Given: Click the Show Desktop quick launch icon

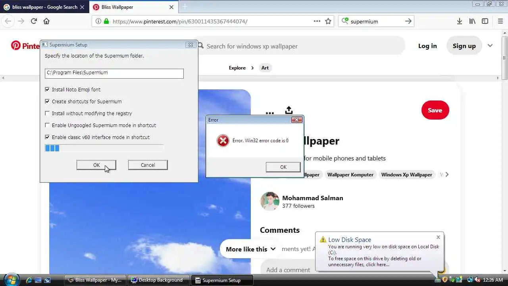Looking at the screenshot, I should click(38, 280).
